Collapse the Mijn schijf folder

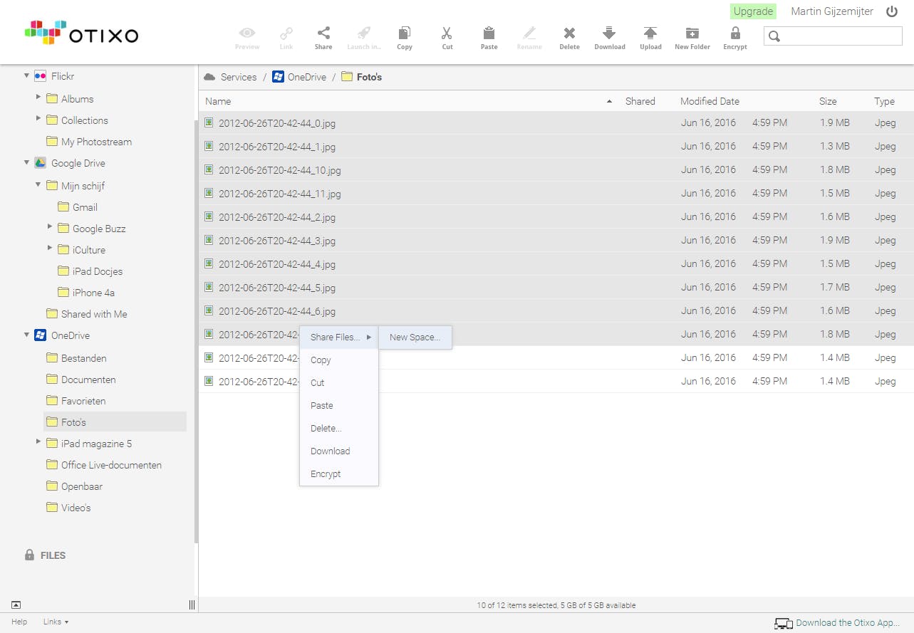pos(38,184)
